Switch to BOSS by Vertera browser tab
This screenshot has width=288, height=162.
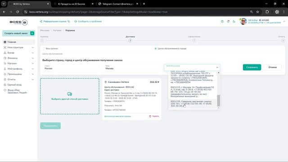pyautogui.click(x=28, y=4)
